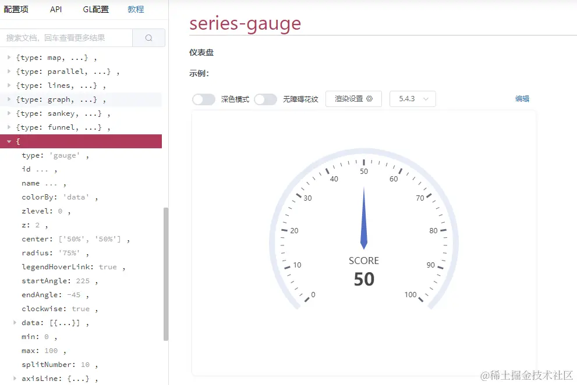Expand the {type: graph, ...} entry
The image size is (577, 385).
click(x=9, y=99)
